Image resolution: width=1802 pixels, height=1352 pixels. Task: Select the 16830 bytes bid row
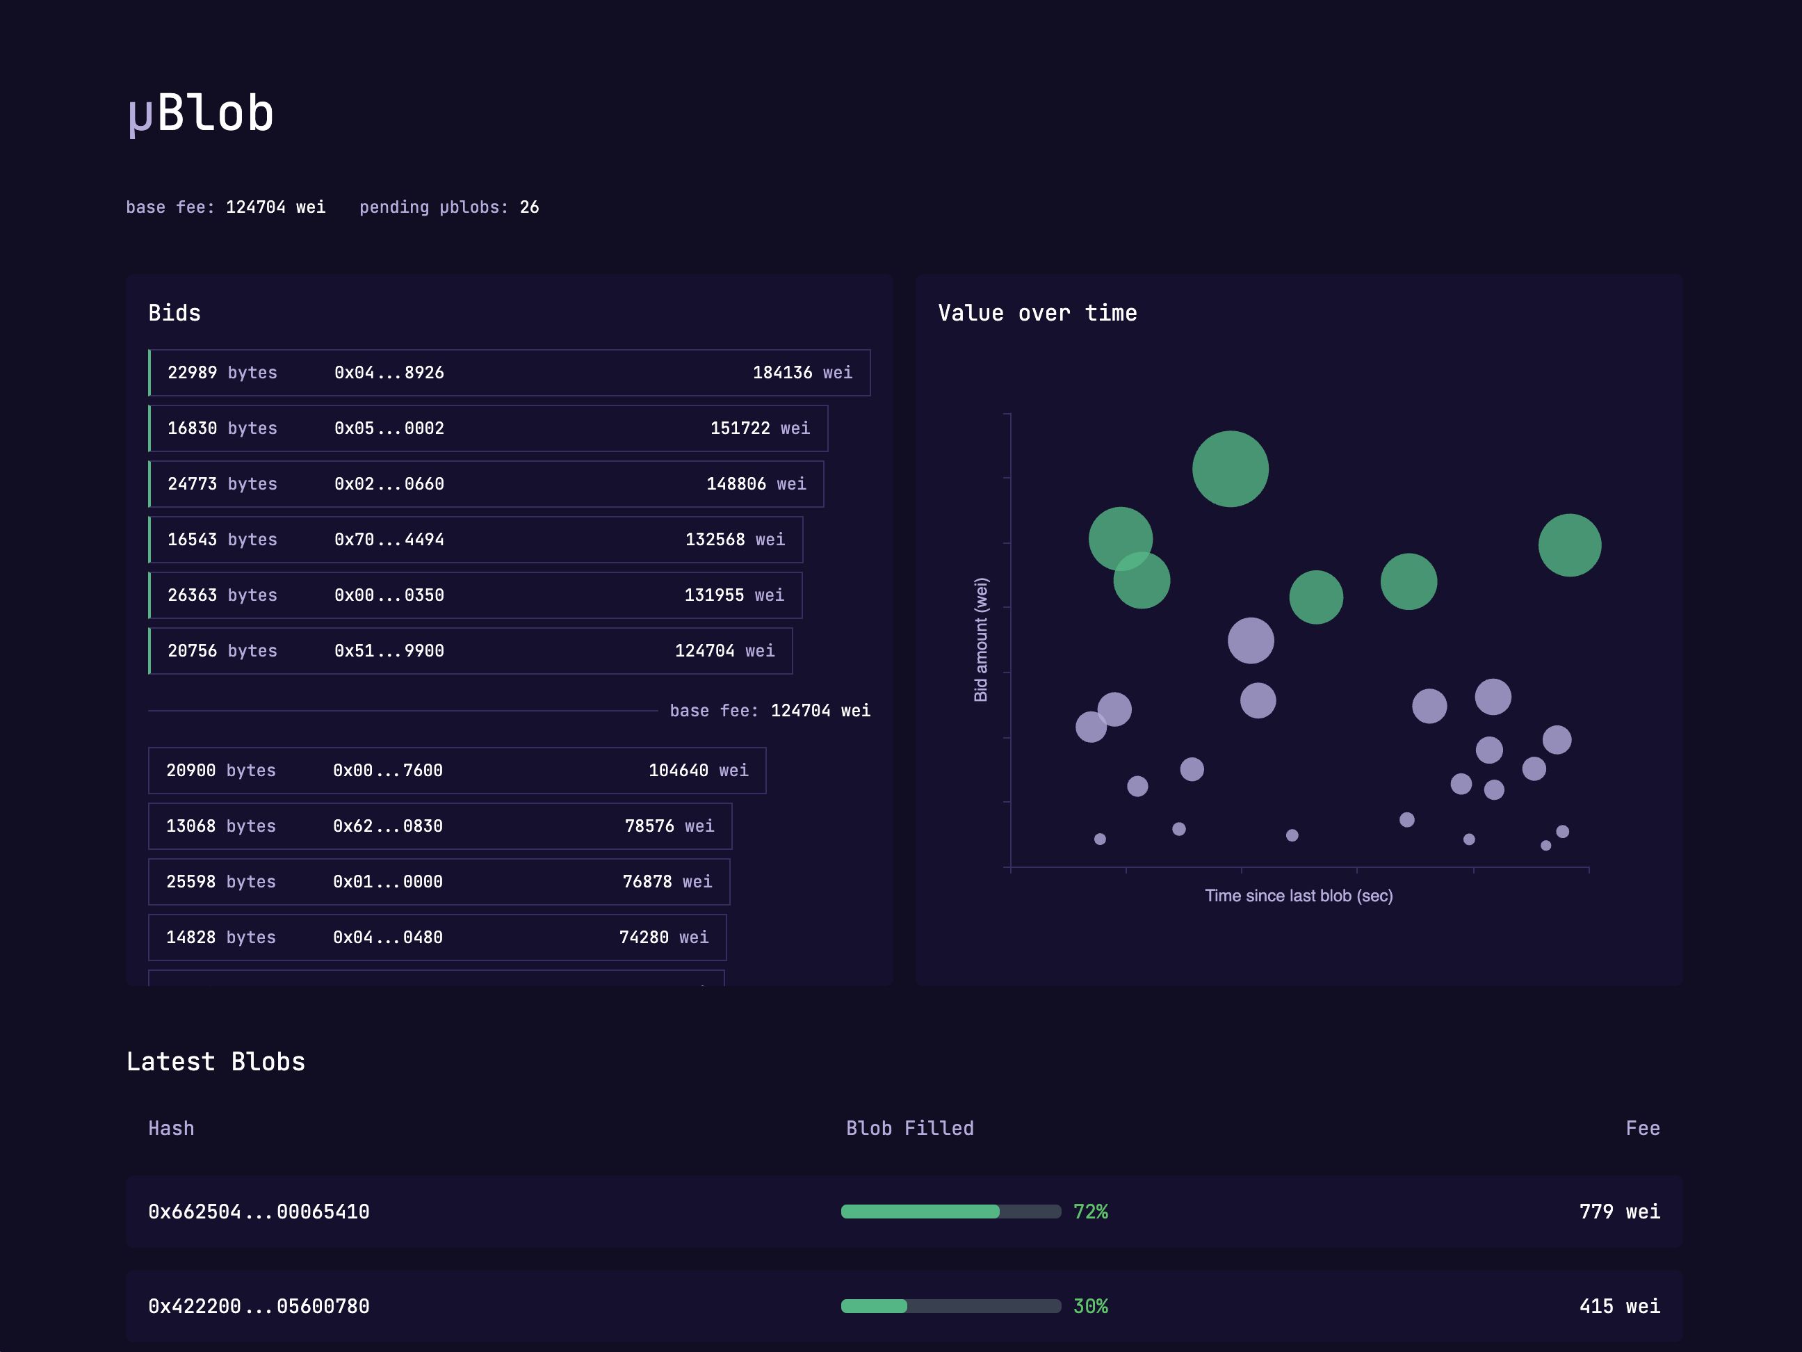[x=488, y=428]
